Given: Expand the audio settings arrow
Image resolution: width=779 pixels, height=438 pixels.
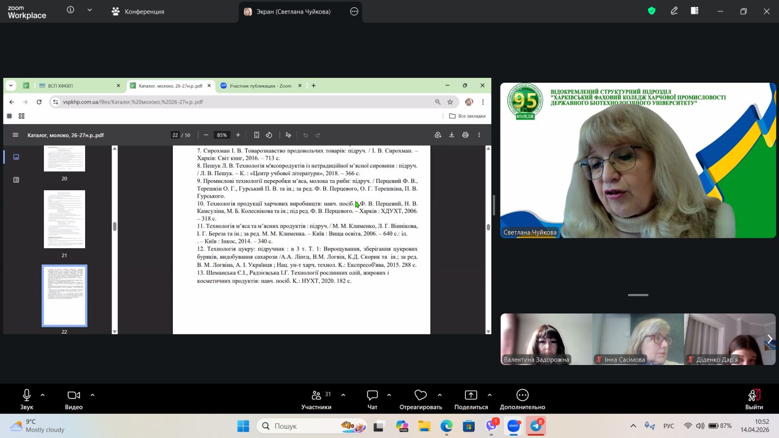Looking at the screenshot, I should tap(43, 395).
